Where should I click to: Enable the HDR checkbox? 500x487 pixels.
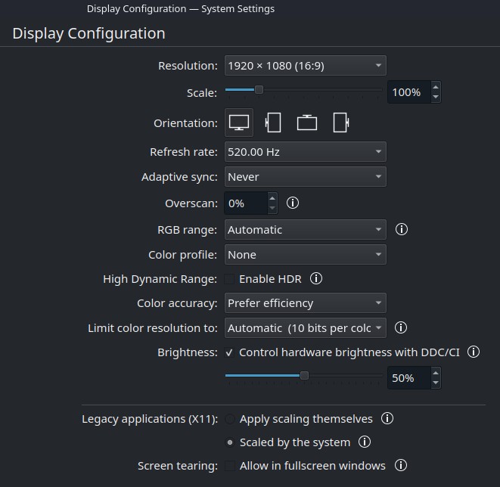click(229, 279)
